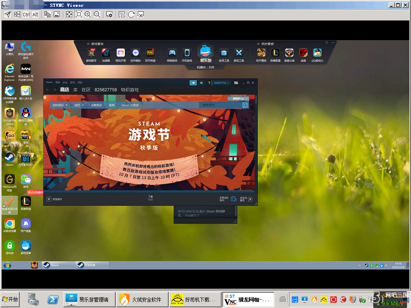Select the CSGO(WIN) desktop shortcut

[10, 137]
